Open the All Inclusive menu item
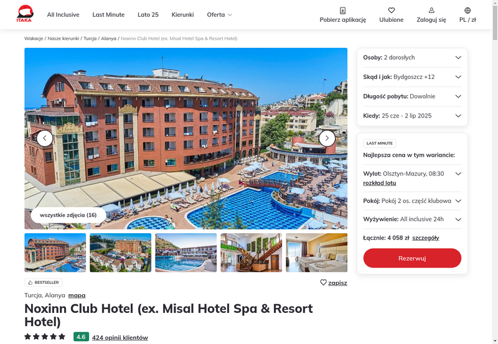 pos(63,14)
